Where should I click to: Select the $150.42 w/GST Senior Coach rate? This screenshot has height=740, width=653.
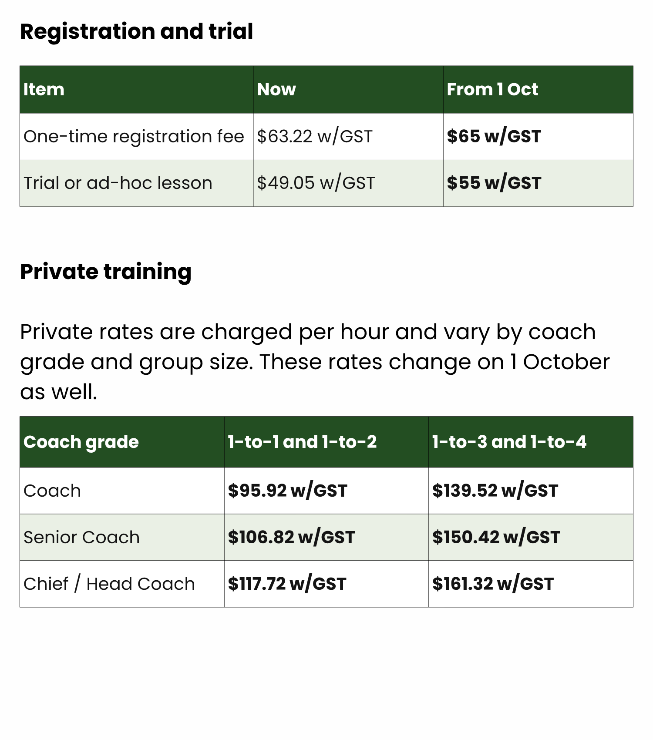(496, 538)
